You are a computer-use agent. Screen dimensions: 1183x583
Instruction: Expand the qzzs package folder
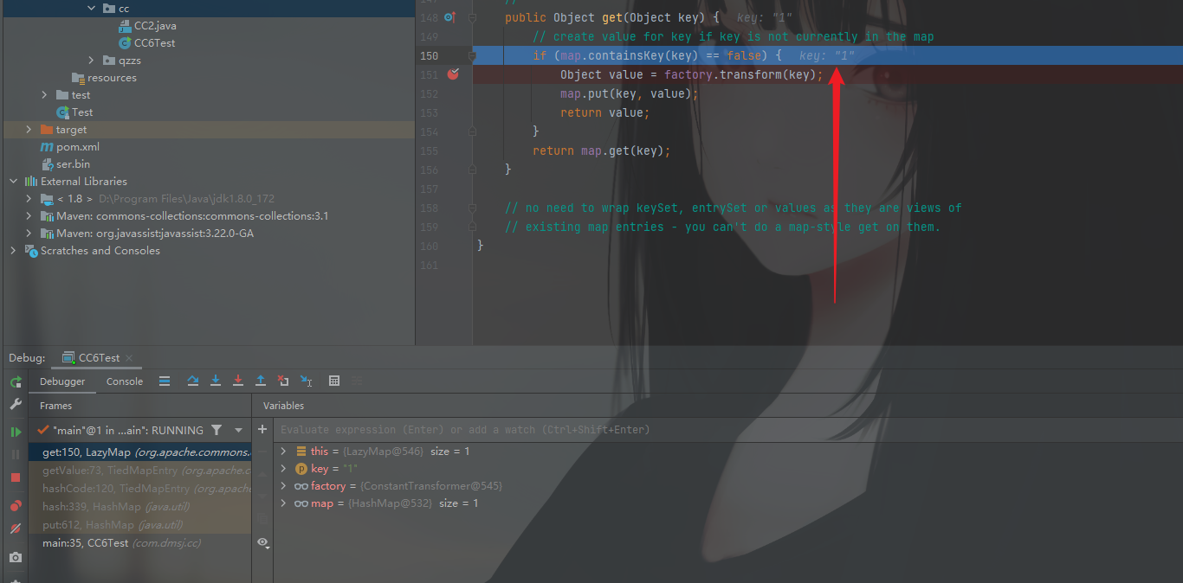92,61
